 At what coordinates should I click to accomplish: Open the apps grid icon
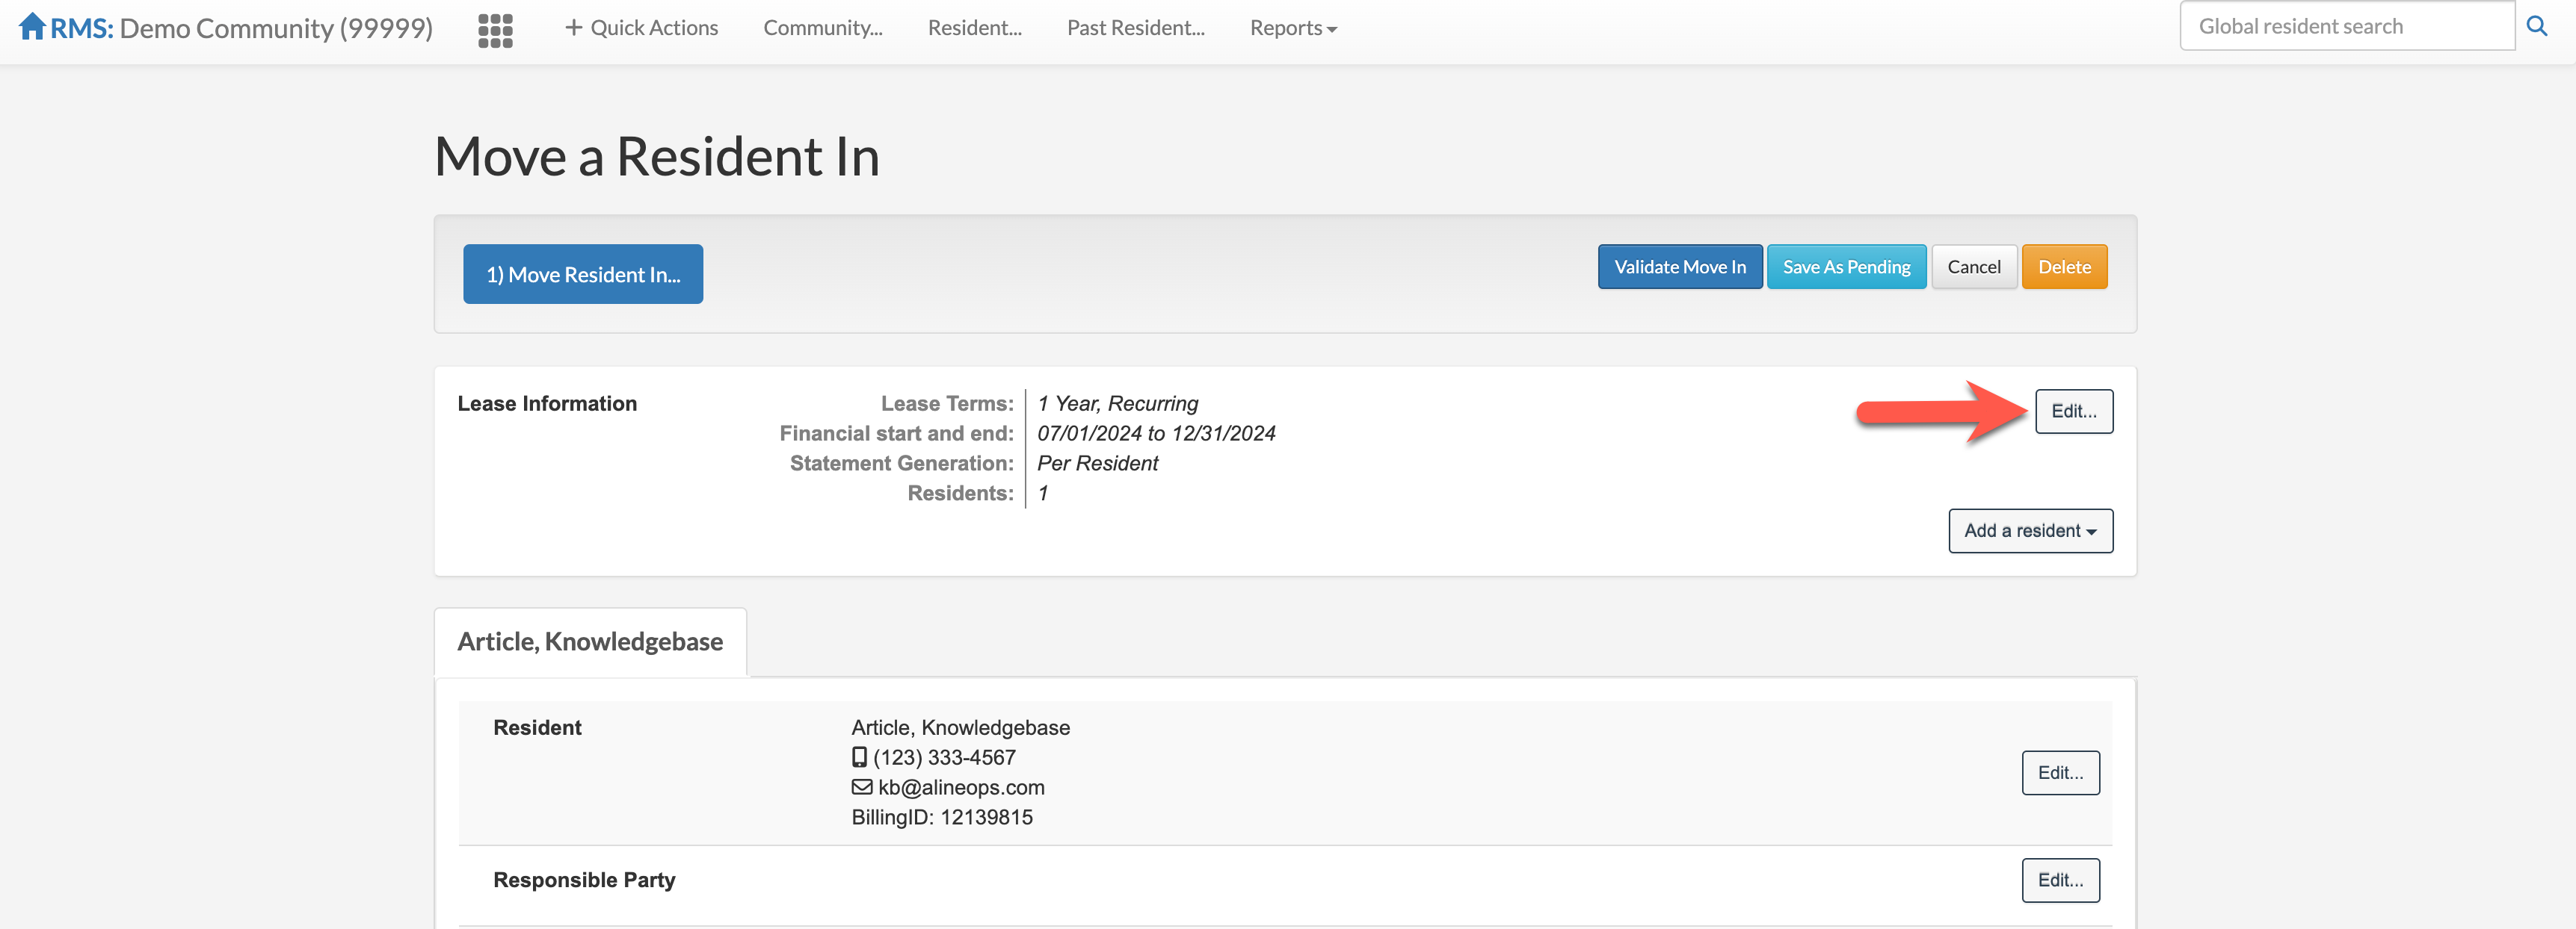coord(495,30)
